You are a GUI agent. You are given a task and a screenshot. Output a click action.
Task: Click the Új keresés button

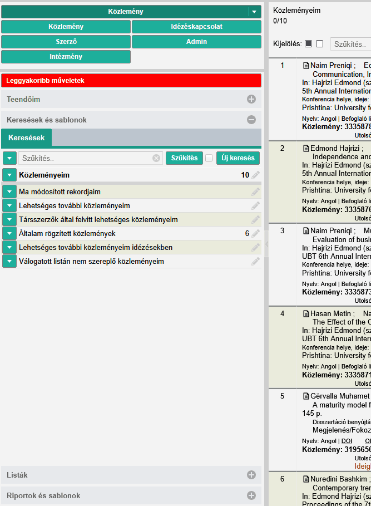(x=238, y=158)
